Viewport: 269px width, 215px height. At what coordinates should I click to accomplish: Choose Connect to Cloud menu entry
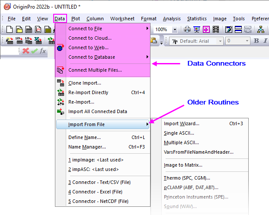[90, 38]
